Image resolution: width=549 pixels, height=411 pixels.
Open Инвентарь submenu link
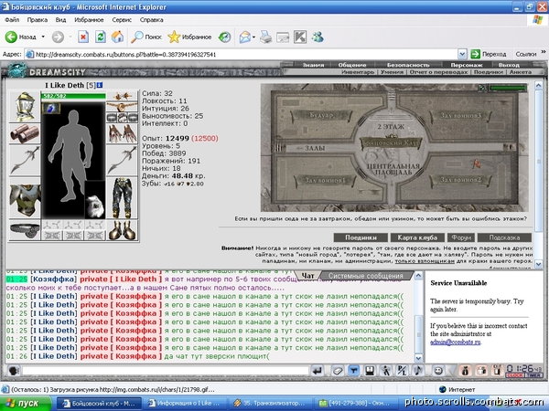[x=358, y=72]
